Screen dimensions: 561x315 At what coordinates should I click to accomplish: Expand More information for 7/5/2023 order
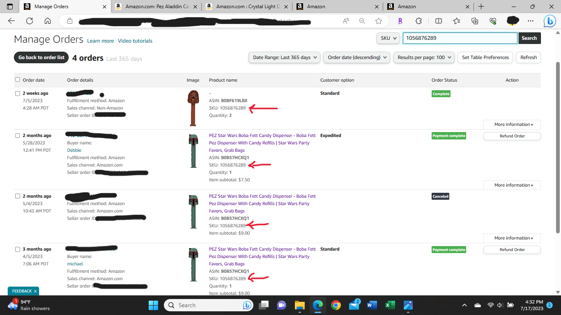point(512,125)
